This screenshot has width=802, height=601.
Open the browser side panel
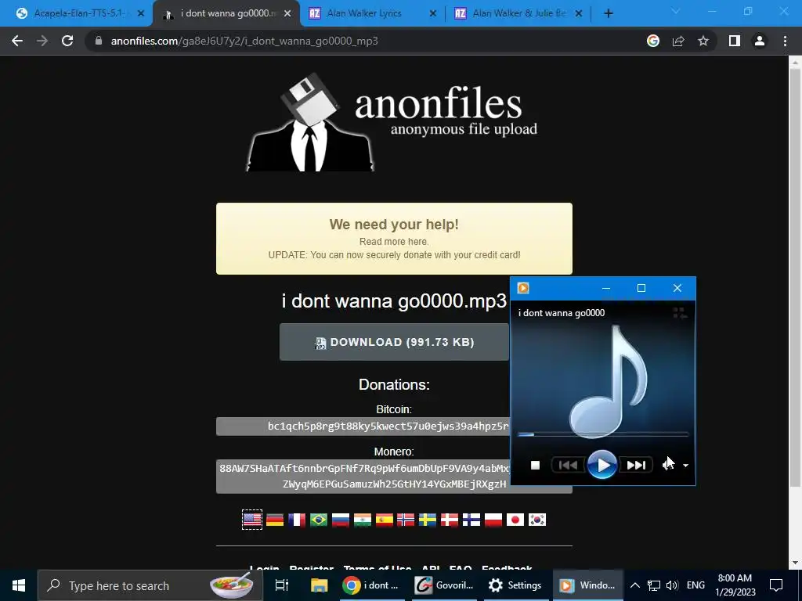pos(735,41)
